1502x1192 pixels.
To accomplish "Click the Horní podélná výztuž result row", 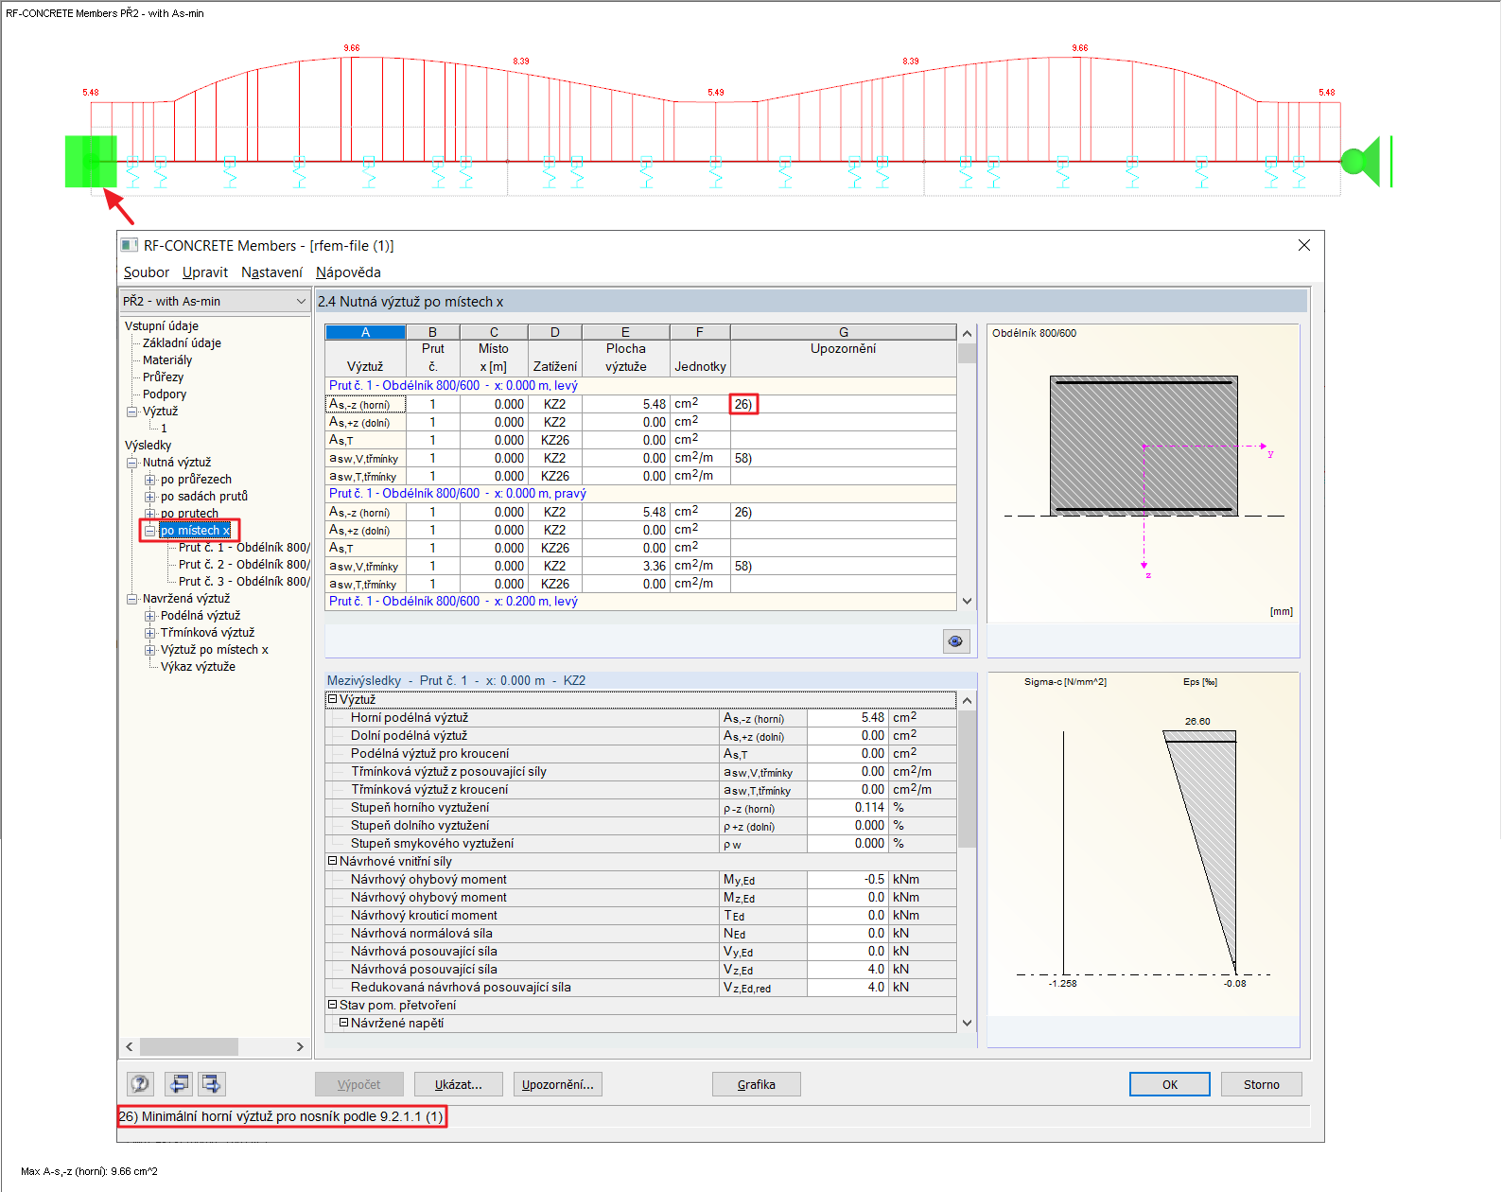I will pyautogui.click(x=640, y=717).
